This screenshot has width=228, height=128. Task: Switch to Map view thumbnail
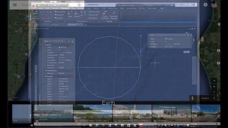click(22, 113)
